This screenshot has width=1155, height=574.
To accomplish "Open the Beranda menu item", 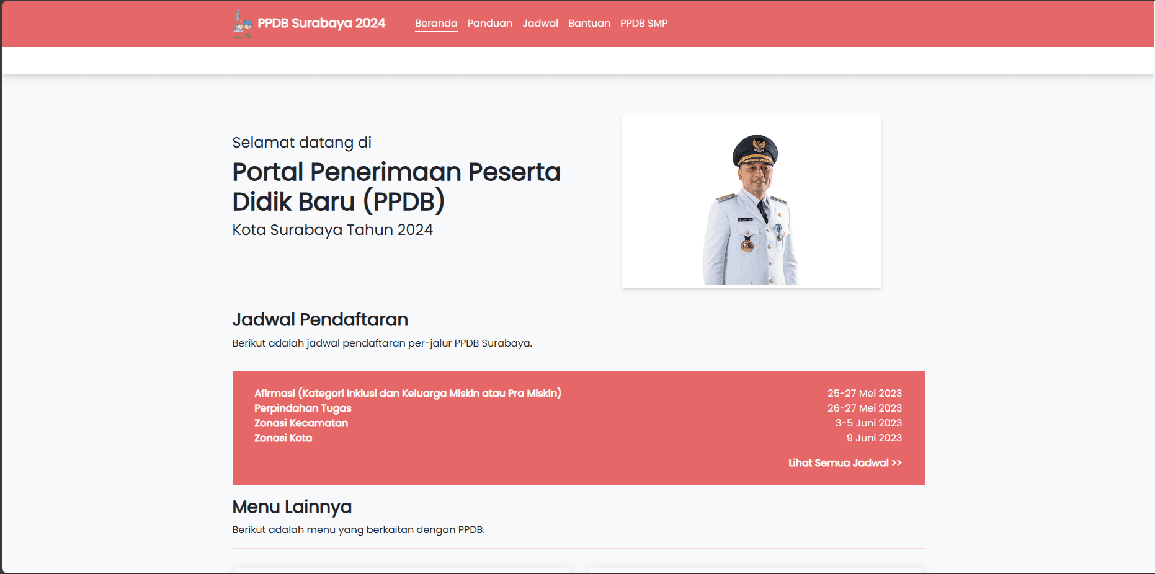I will pyautogui.click(x=435, y=23).
